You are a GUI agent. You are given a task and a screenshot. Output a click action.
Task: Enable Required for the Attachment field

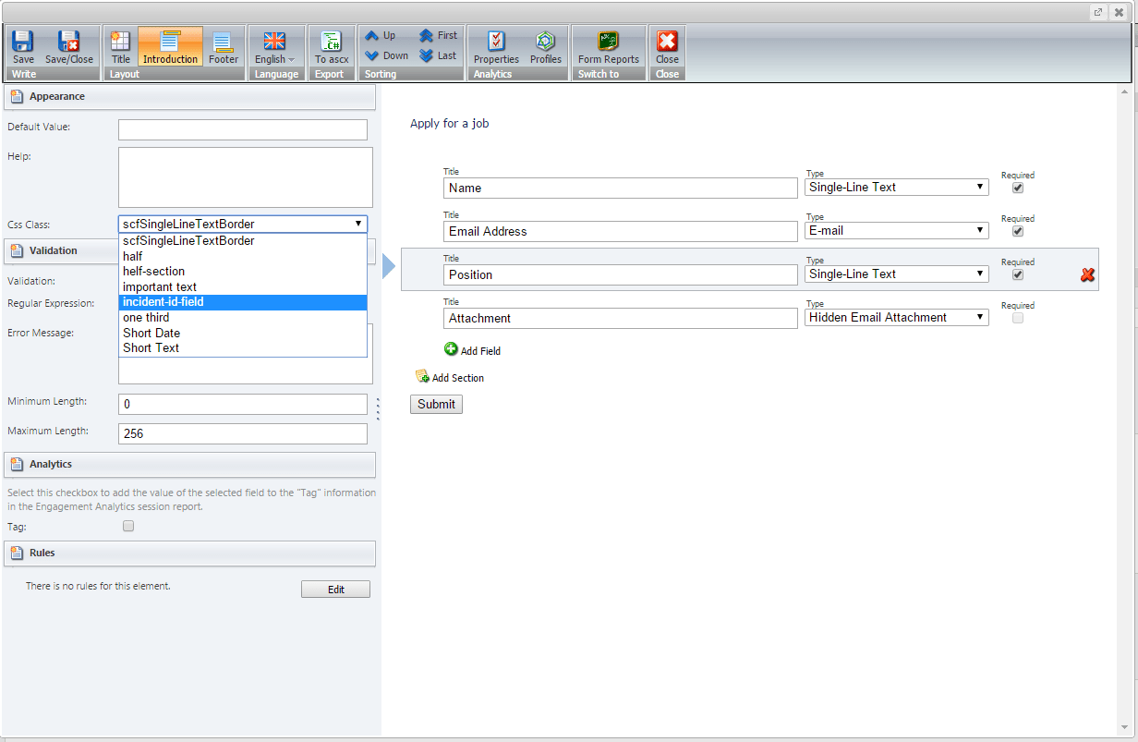(1017, 318)
